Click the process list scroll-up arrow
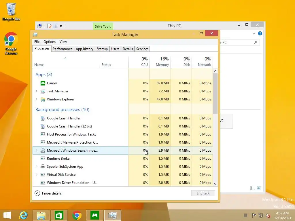The height and width of the screenshot is (221, 295). (215, 71)
